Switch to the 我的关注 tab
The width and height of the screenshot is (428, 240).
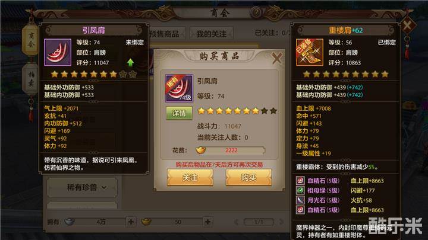tap(212, 34)
